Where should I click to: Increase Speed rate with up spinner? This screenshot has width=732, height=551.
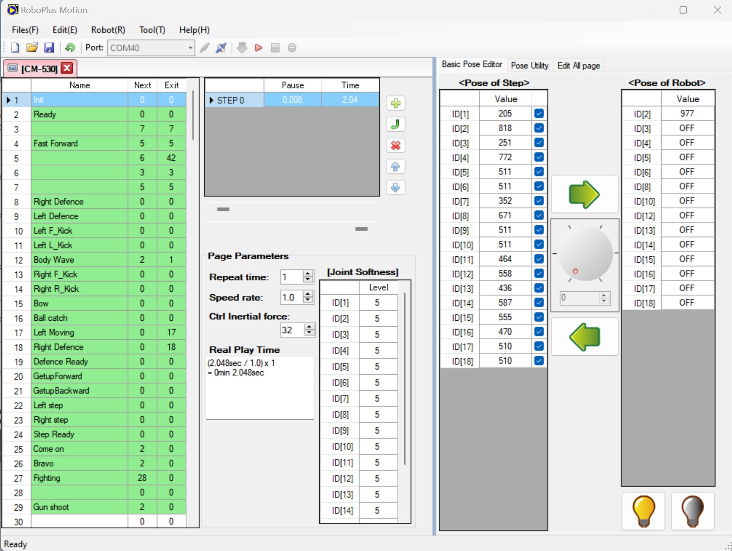click(308, 294)
